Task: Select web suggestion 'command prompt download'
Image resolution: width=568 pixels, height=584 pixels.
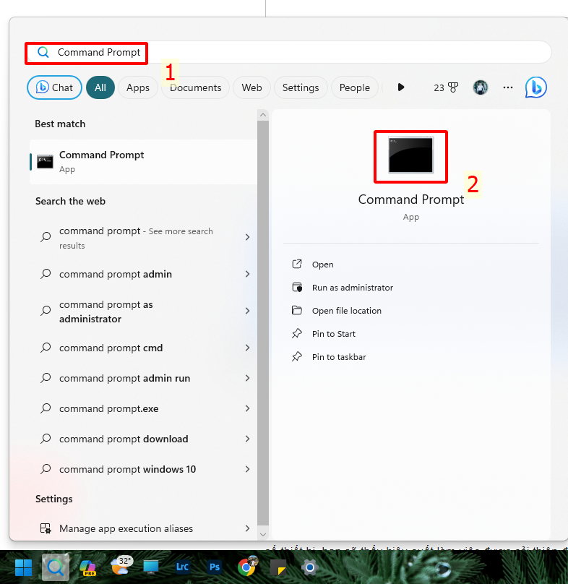Action: click(143, 439)
